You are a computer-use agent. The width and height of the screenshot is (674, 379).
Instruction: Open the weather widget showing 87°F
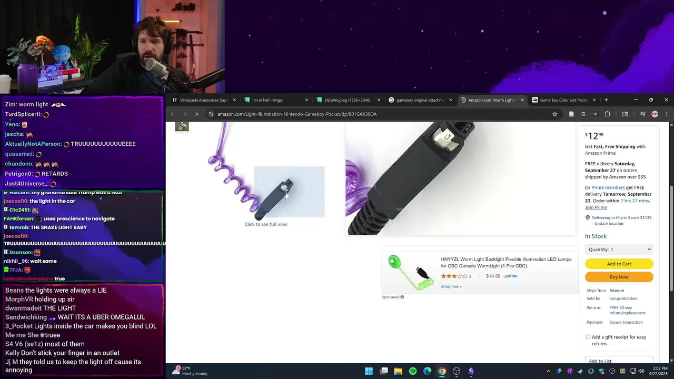point(190,371)
